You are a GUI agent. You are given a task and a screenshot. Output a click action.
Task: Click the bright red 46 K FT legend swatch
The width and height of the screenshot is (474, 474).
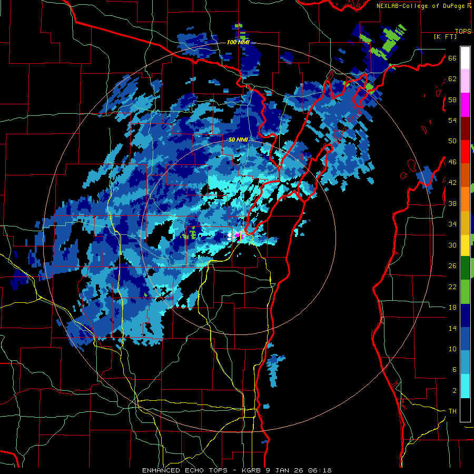click(465, 152)
